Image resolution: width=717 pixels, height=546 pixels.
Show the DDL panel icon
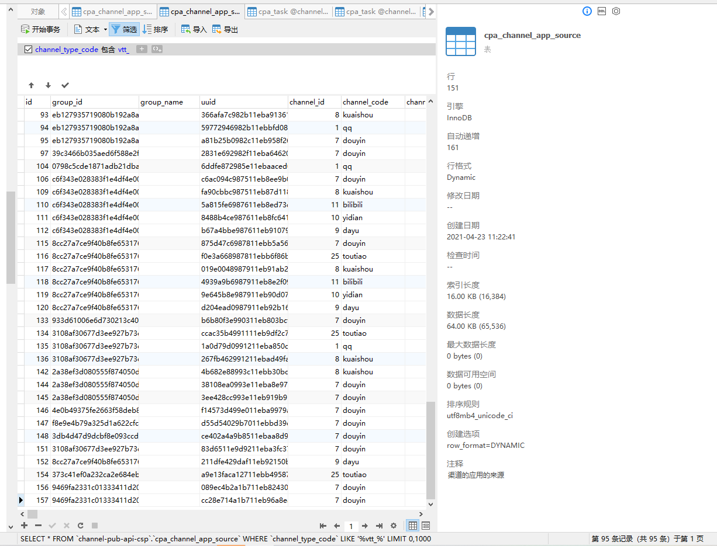[x=602, y=11]
